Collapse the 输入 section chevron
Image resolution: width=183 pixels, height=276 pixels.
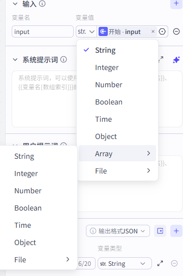pyautogui.click(x=15, y=4)
